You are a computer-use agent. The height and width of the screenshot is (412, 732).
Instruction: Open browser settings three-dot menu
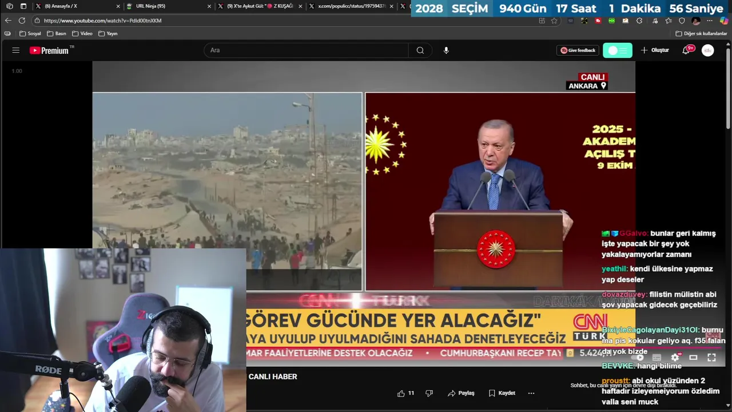point(710,21)
